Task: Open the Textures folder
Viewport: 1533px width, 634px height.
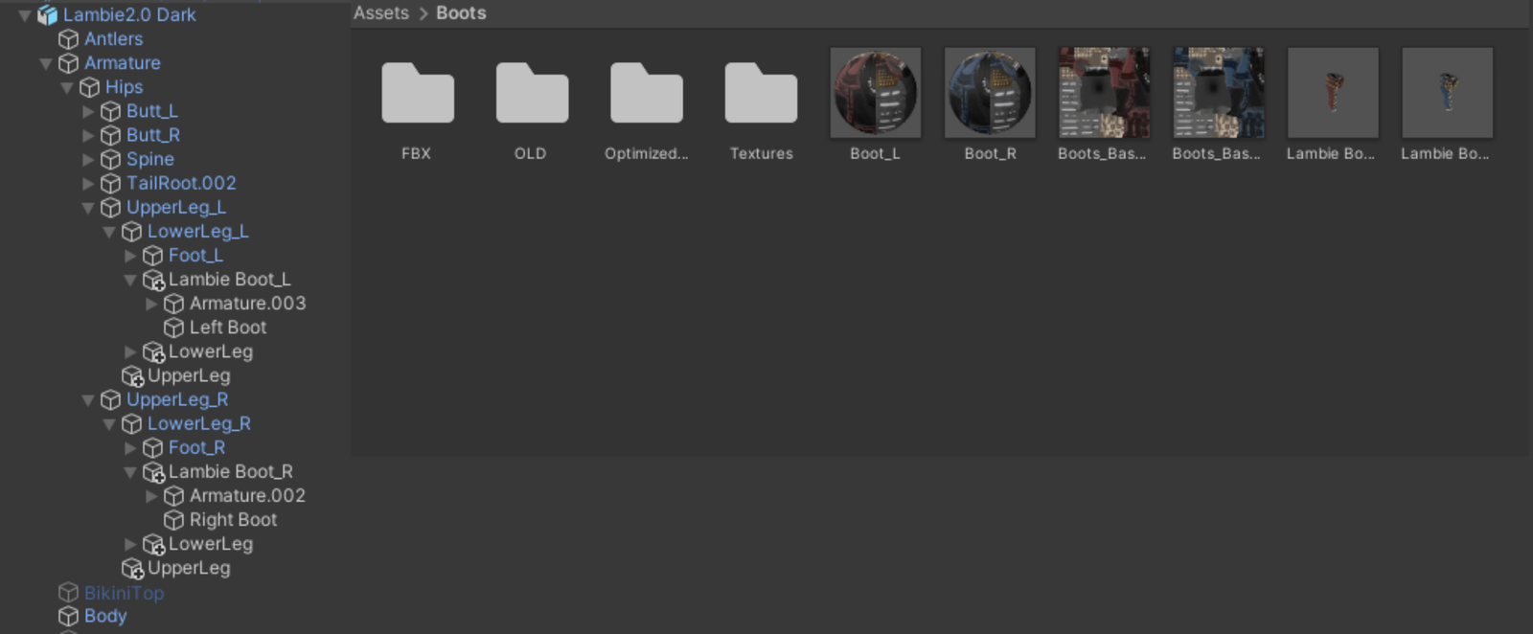Action: (x=761, y=94)
